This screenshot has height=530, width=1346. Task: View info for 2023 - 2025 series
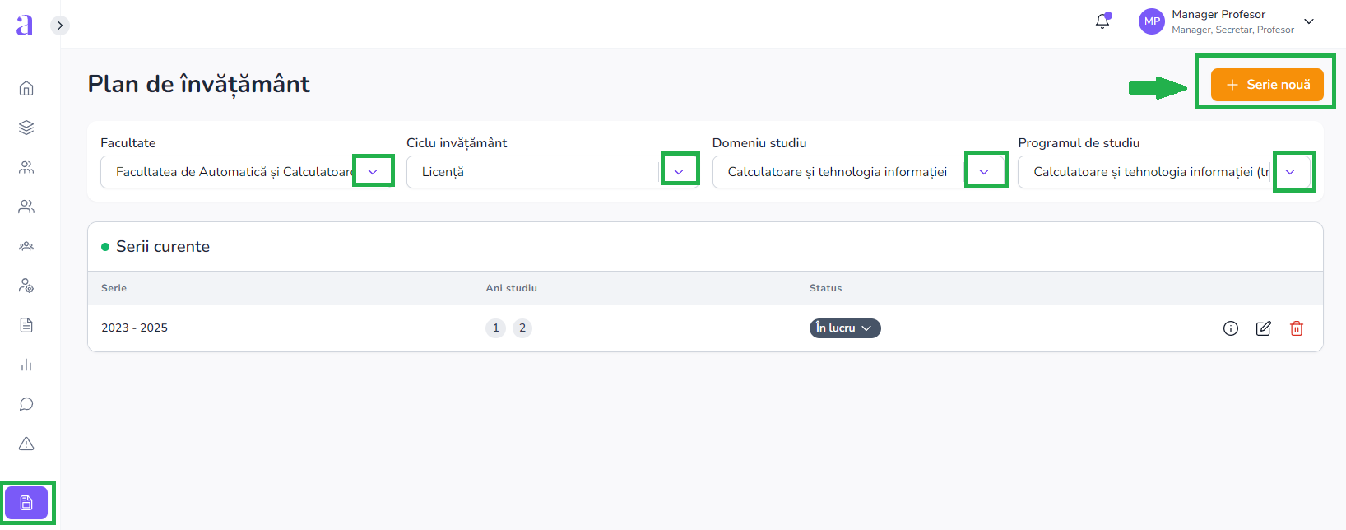pos(1231,328)
